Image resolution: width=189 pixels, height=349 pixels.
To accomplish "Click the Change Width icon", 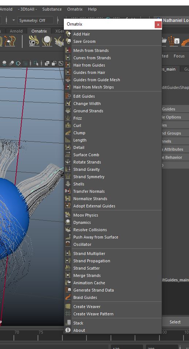I will tap(68, 104).
